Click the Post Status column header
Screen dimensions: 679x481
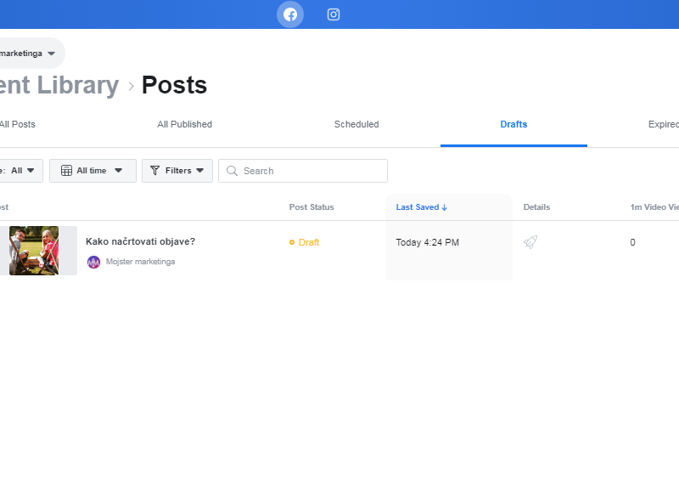point(311,207)
